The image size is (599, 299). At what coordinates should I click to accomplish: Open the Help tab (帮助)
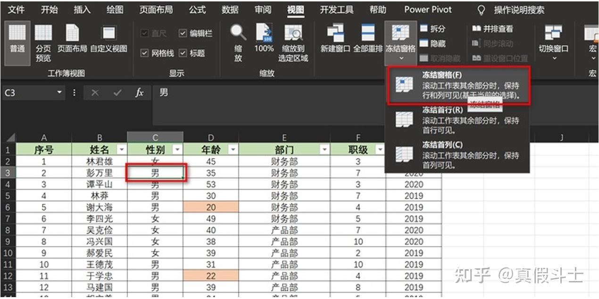click(x=378, y=9)
